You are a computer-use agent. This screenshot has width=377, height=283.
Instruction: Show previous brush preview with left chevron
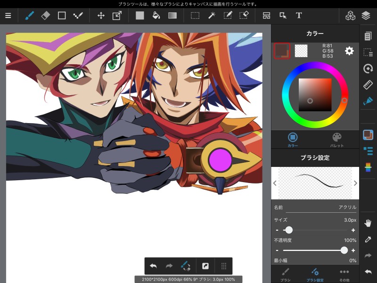click(275, 183)
